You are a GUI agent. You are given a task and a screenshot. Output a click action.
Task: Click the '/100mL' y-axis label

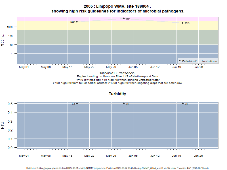(x=3, y=40)
